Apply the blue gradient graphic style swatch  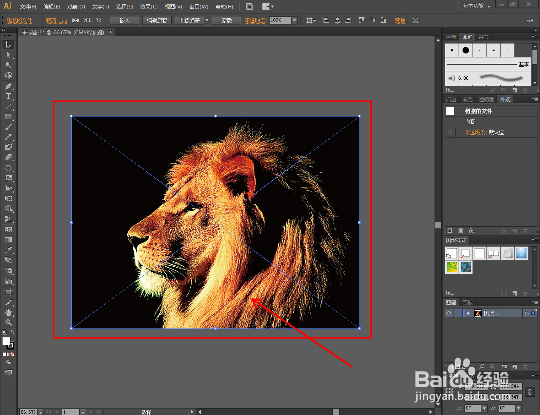(x=521, y=253)
